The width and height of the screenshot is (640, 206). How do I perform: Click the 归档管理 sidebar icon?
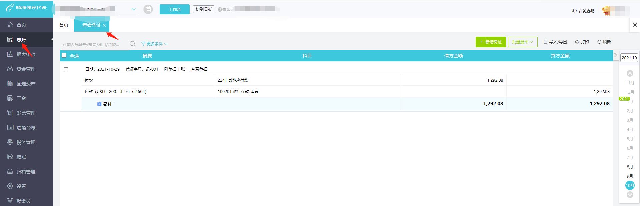coord(10,171)
